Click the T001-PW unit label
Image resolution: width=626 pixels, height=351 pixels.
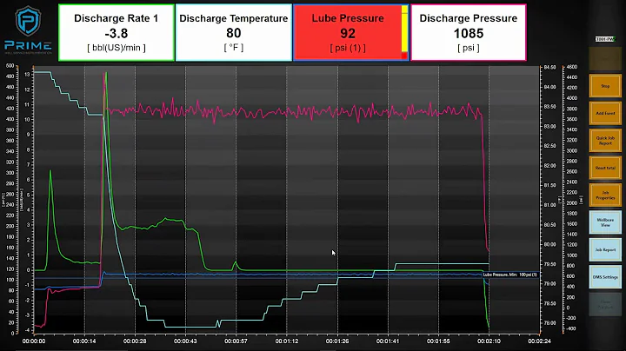[605, 39]
